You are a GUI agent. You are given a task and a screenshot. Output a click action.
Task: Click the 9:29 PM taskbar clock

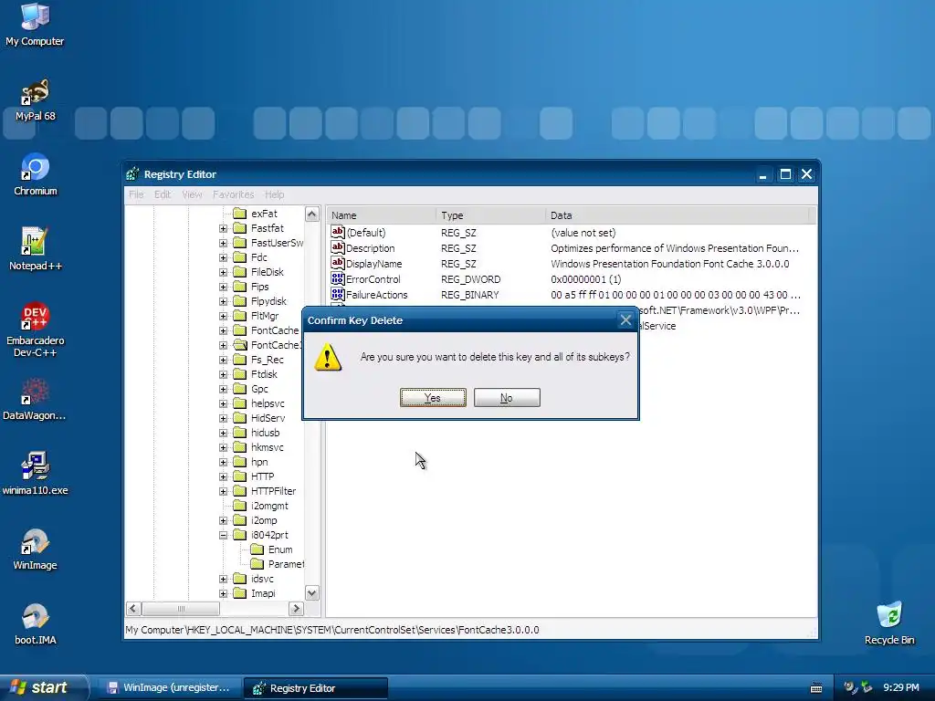tap(901, 688)
